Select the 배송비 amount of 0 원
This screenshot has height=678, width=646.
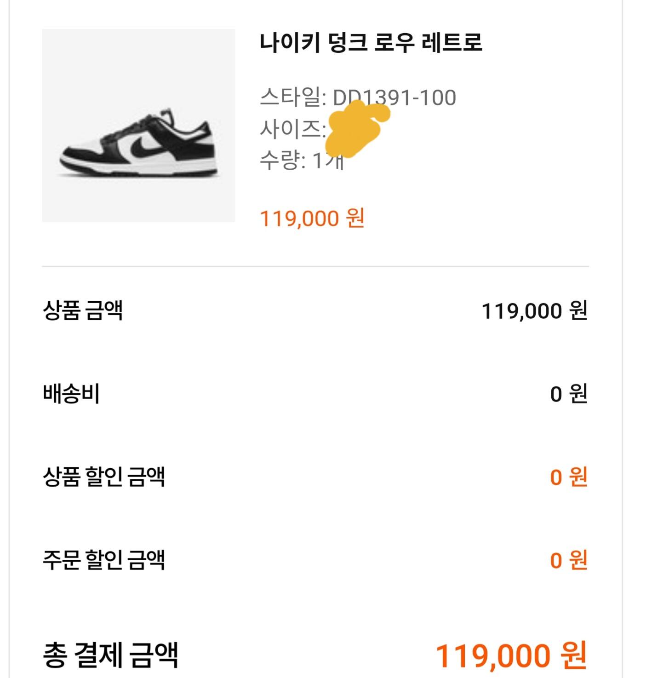tap(568, 394)
